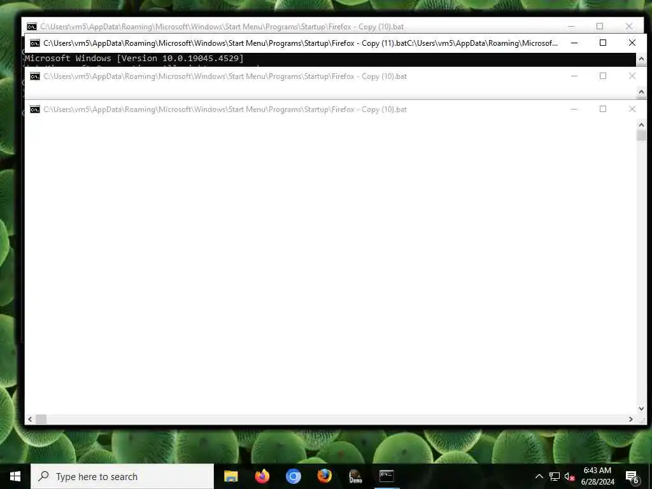Image resolution: width=652 pixels, height=489 pixels.
Task: Select the Command Prompt taskbar button
Action: coord(386,476)
